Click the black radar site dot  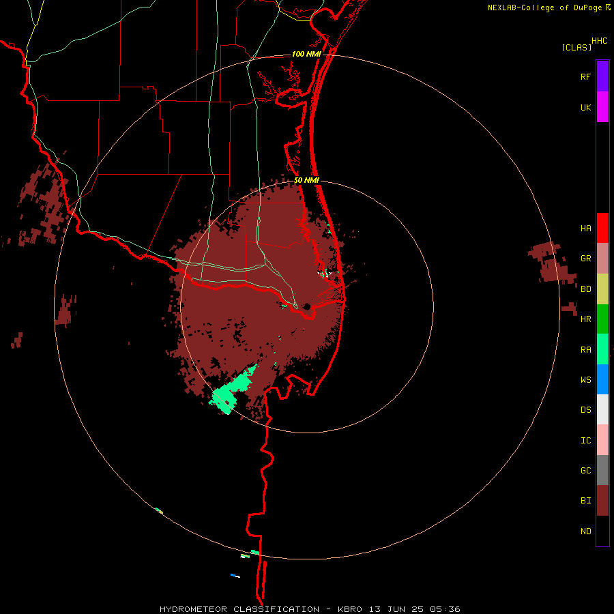(x=307, y=306)
